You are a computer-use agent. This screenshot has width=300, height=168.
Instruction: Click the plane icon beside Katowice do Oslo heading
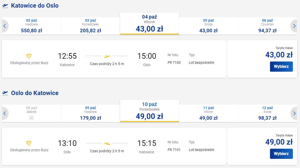(5, 5)
